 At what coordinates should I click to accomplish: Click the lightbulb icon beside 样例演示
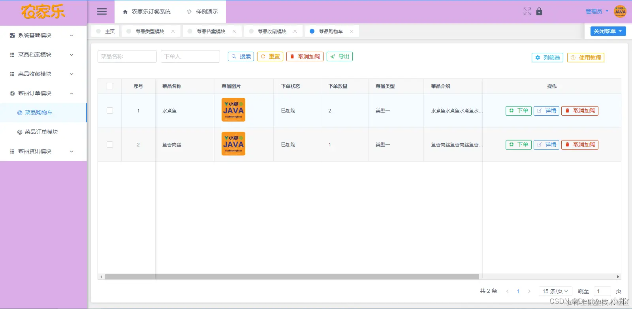[x=189, y=12]
